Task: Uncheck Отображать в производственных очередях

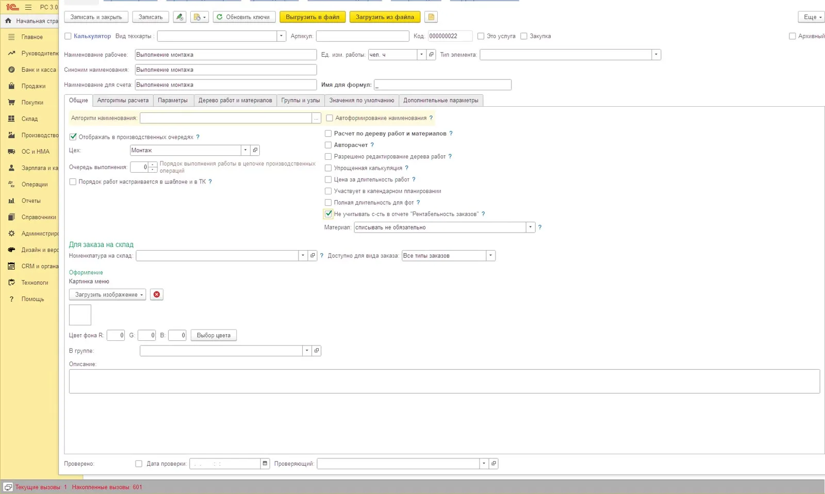Action: pos(73,137)
